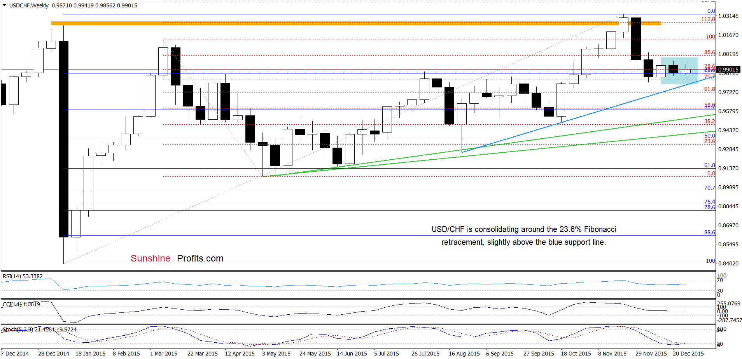This screenshot has height=359, width=742.
Task: Click the red 23.6 Fibonacci level label
Action: point(710,141)
